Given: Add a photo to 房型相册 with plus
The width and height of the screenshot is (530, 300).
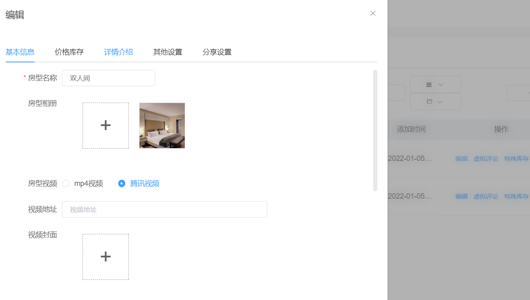Looking at the screenshot, I should pyautogui.click(x=106, y=126).
